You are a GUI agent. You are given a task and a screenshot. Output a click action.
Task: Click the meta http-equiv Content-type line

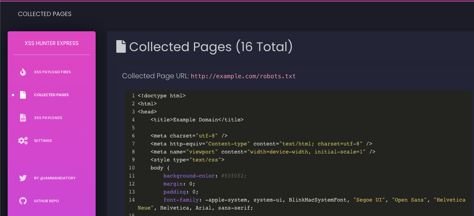[x=261, y=144]
